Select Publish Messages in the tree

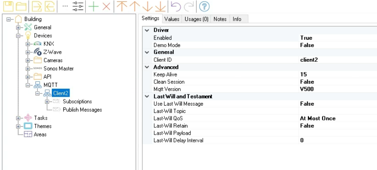82,110
